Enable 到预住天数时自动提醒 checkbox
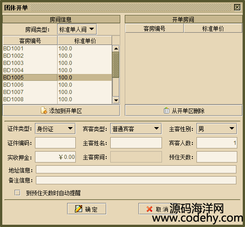The width and height of the screenshot is (245, 227). [x=17, y=192]
